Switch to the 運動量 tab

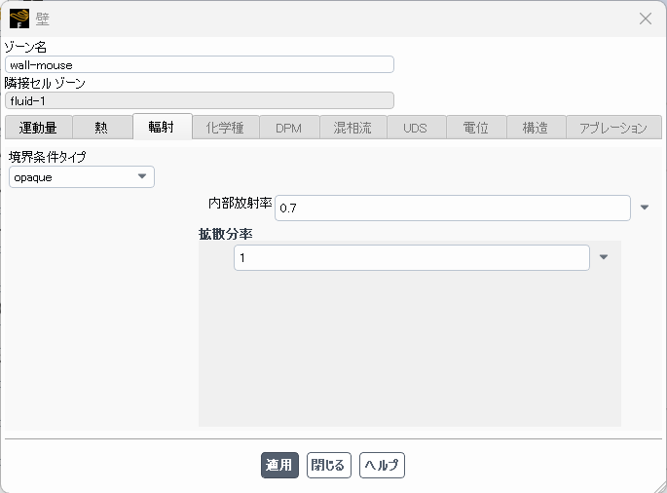coord(38,128)
